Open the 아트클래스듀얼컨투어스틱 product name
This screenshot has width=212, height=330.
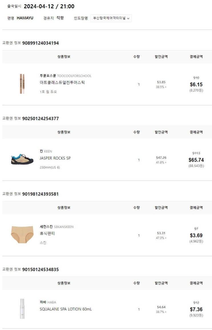pos(62,83)
